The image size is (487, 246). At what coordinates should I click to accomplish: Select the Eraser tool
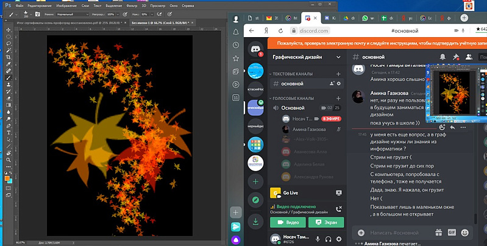[9, 98]
